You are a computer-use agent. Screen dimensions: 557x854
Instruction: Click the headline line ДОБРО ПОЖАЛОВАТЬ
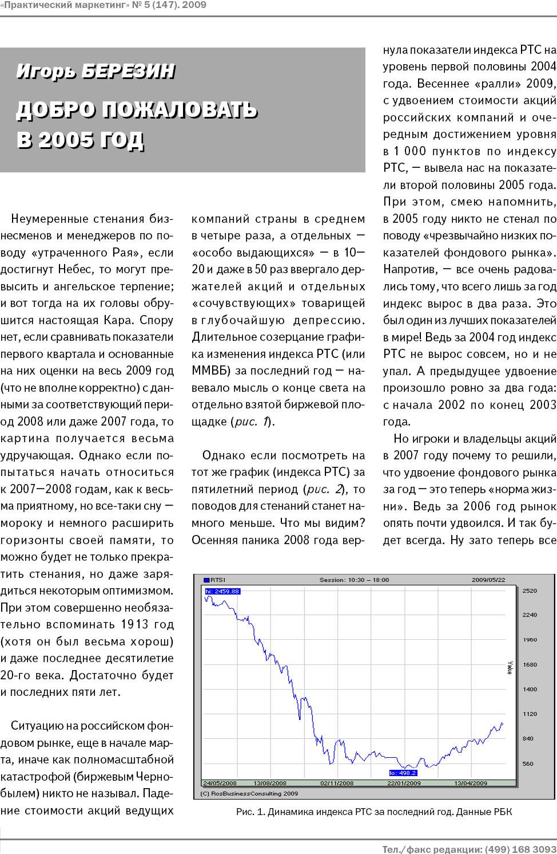click(x=137, y=109)
